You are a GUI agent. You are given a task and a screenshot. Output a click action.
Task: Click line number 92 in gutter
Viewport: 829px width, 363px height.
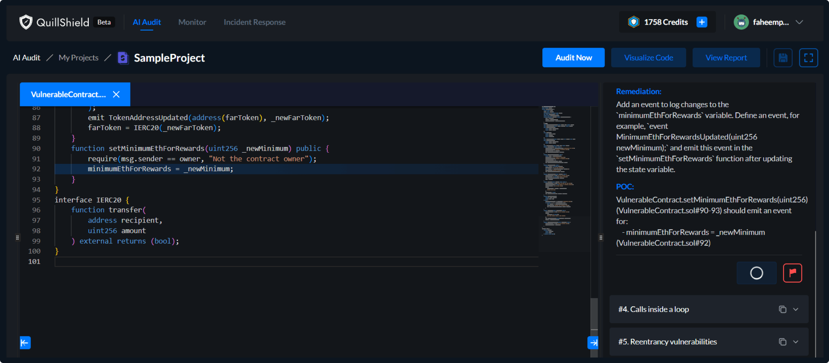[x=36, y=169]
